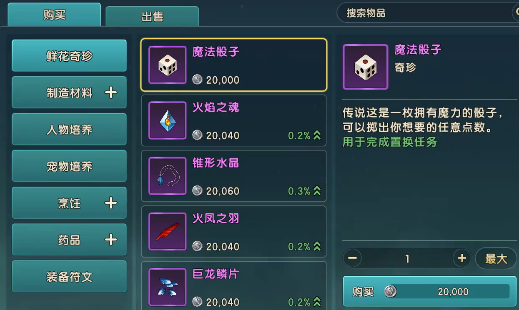Screen dimensions: 519x310
Task: Open the 购买 tab
Action: 54,15
